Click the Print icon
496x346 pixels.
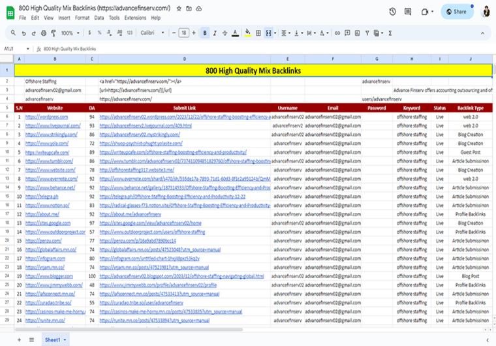click(x=42, y=33)
